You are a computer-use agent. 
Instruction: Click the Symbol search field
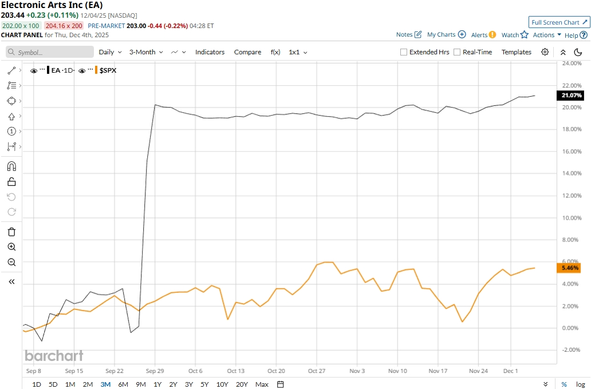[50, 52]
